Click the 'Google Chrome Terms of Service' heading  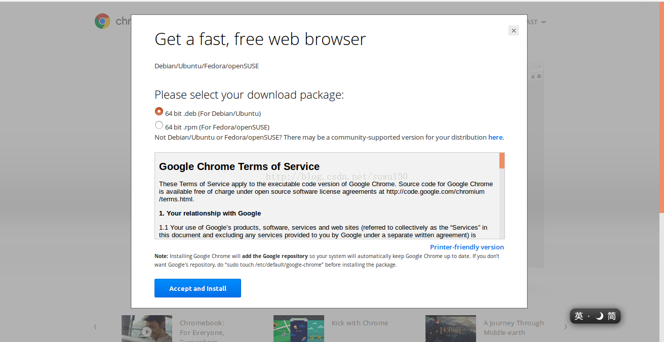(239, 166)
